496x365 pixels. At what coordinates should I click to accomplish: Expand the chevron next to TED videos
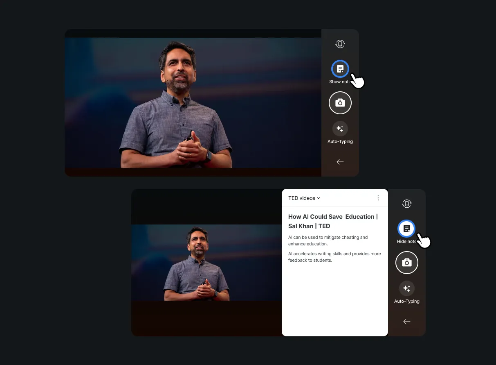coord(319,198)
